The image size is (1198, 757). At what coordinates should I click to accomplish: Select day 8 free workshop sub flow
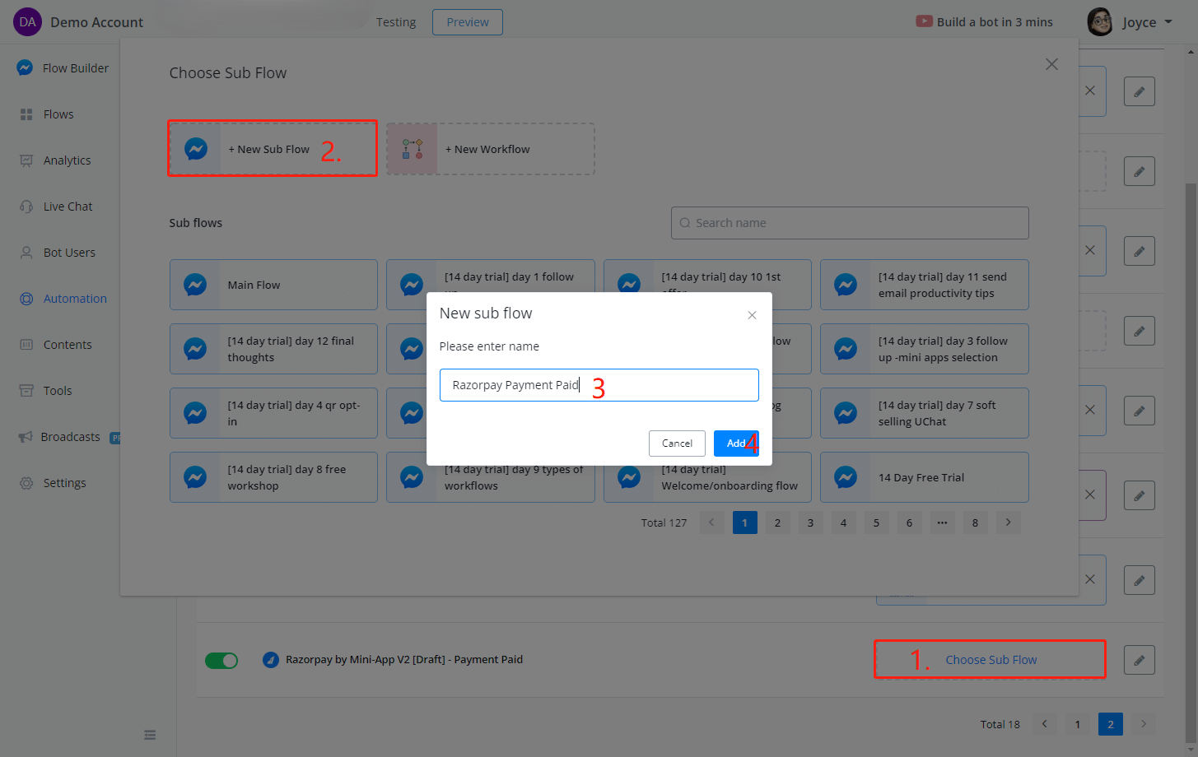[273, 477]
